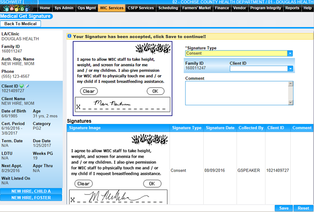
Task: Click the HANDS handprint logo in saved signature
Action: [150, 141]
